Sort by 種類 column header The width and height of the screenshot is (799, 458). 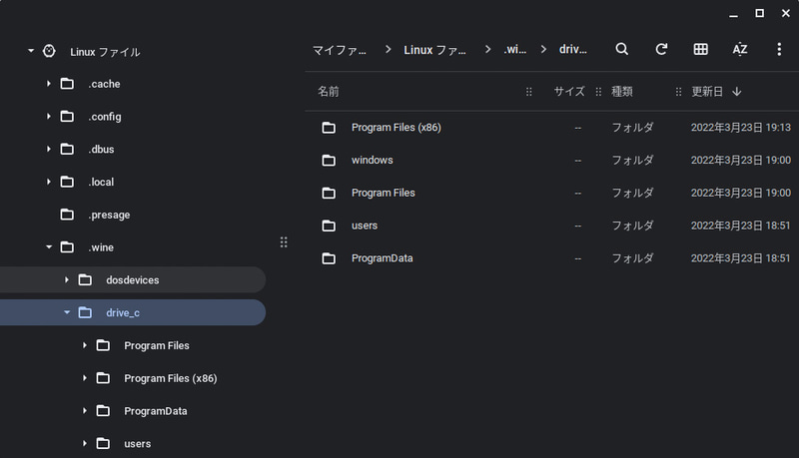click(x=622, y=92)
